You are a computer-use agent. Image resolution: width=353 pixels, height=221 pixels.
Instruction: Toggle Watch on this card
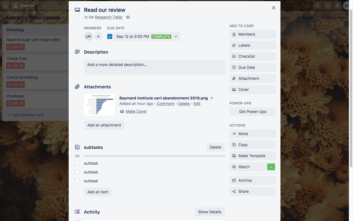tap(253, 167)
